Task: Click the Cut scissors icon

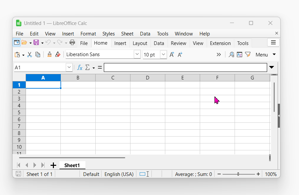Action: (29, 54)
